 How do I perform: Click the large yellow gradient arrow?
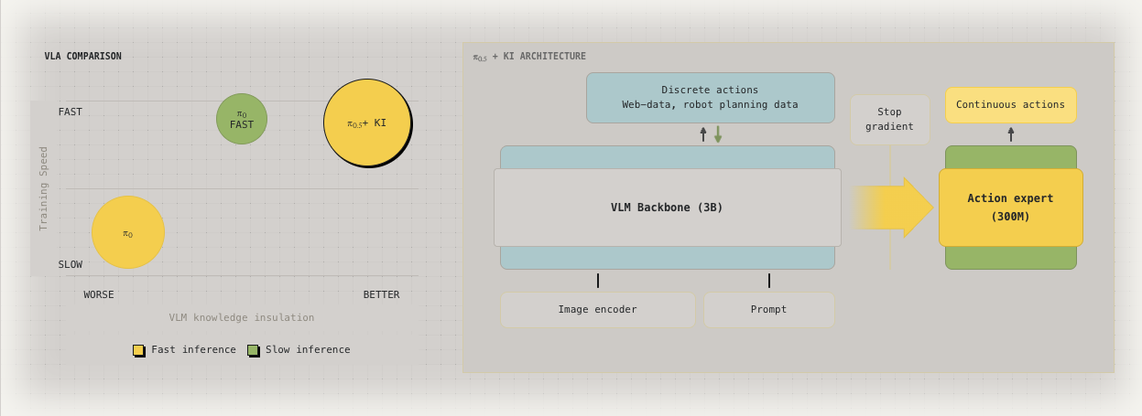pyautogui.click(x=893, y=208)
